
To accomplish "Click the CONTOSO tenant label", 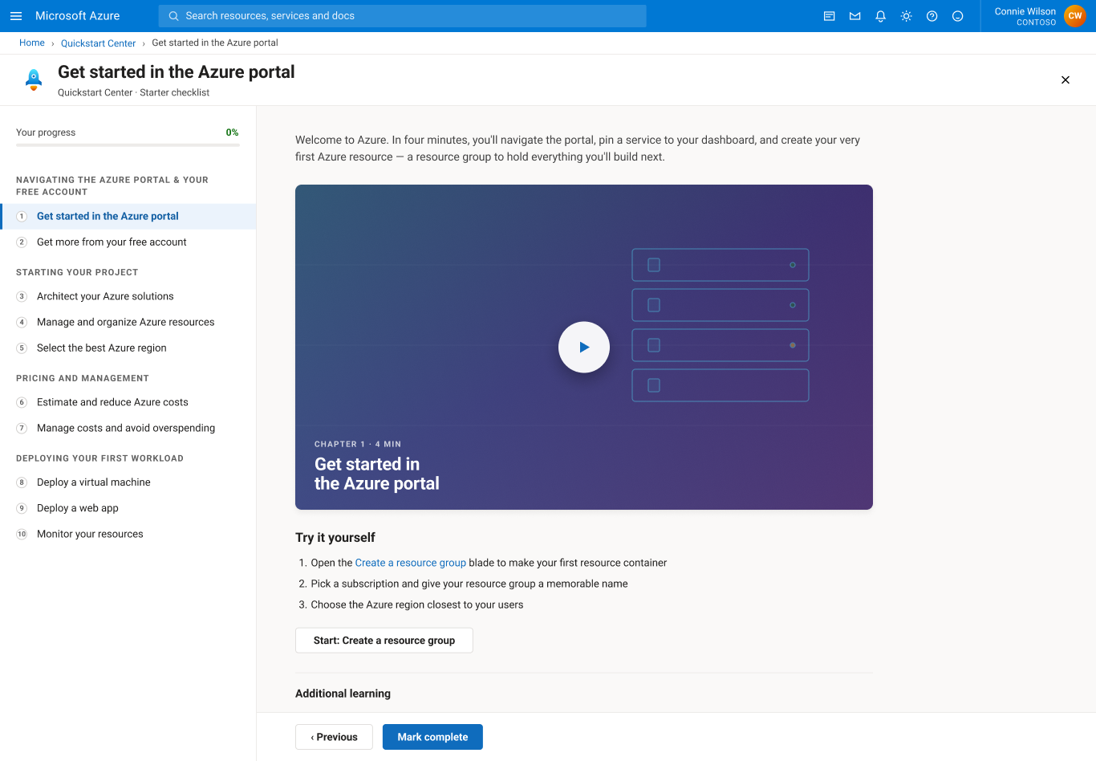I will (1037, 22).
